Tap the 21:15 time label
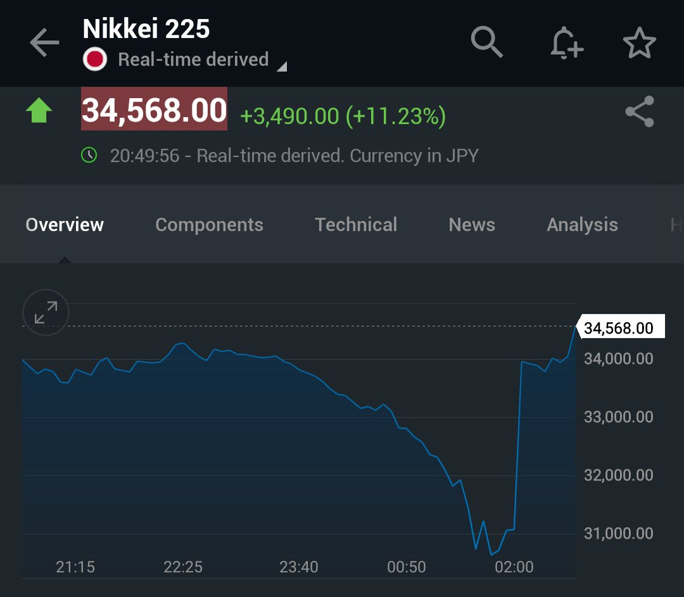 75,567
